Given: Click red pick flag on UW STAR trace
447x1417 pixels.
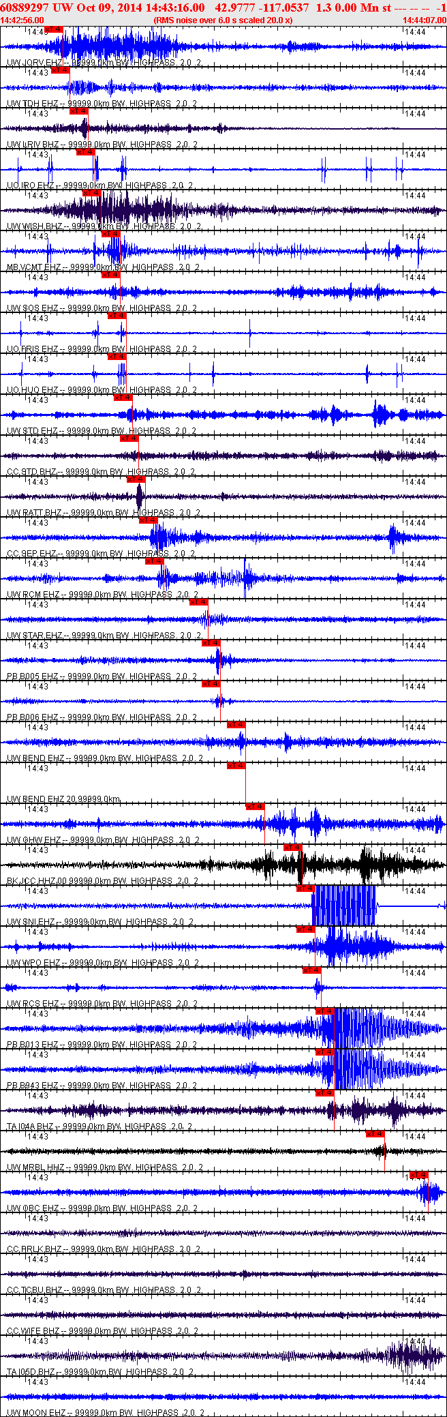Looking at the screenshot, I should point(198,602).
